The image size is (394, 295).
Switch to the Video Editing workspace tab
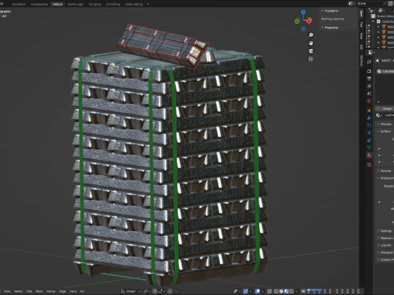[x=134, y=4]
